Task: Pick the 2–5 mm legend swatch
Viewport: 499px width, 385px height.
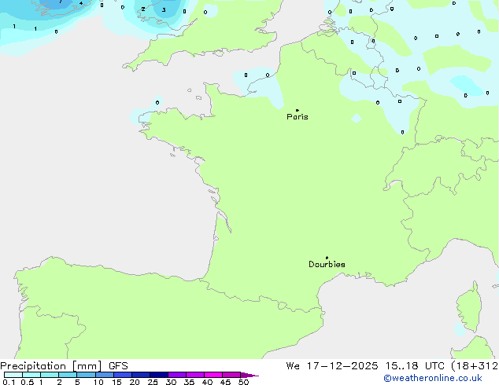Action: click(68, 375)
